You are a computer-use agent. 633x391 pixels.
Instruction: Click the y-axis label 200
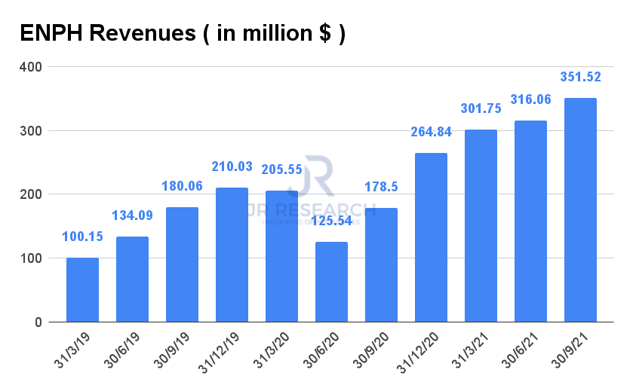point(31,194)
